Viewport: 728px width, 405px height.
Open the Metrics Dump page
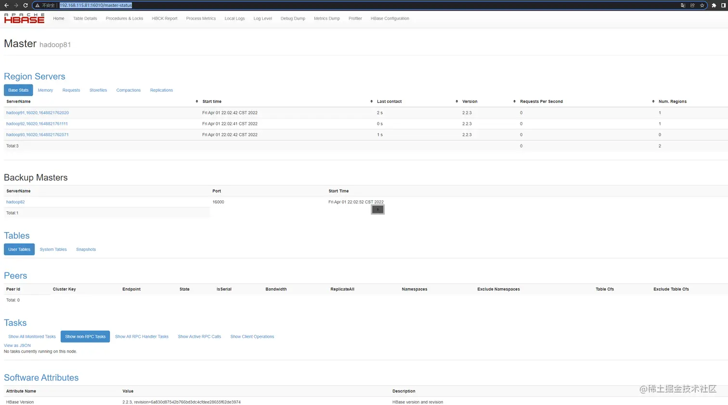[x=327, y=18]
